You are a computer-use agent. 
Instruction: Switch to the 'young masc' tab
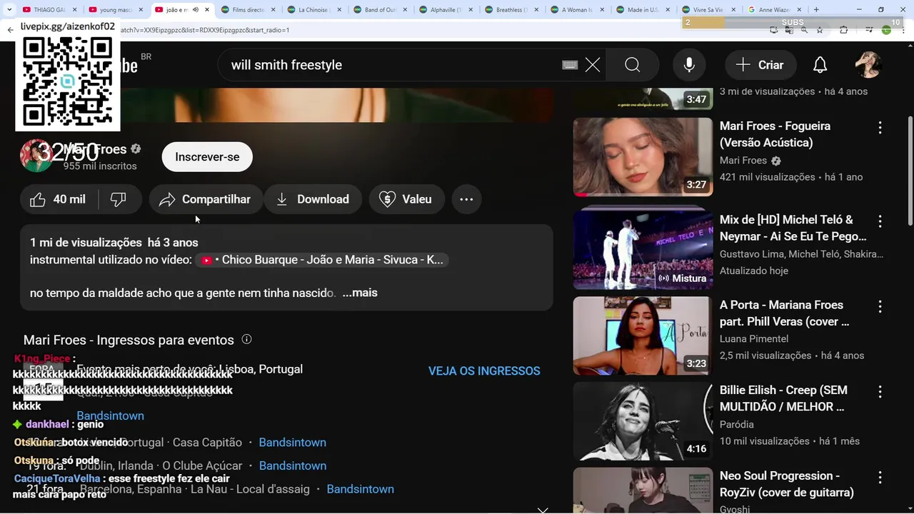point(114,10)
